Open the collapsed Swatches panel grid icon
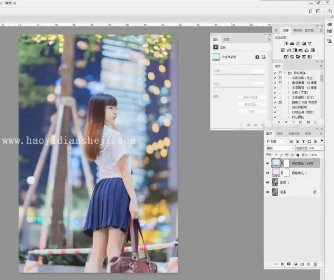This screenshot has width=334, height=280. point(330,31)
